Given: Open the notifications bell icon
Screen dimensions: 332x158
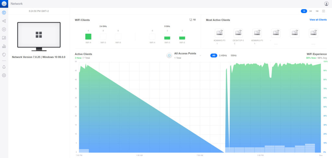Looking at the screenshot, I should point(4,67).
